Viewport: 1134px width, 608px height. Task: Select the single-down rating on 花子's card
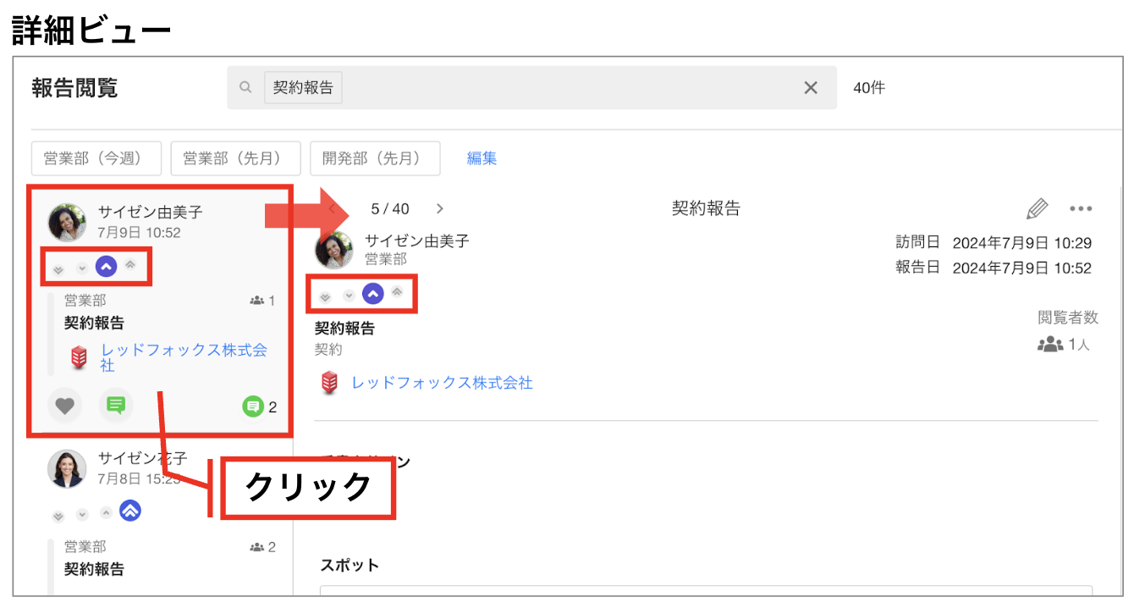82,514
